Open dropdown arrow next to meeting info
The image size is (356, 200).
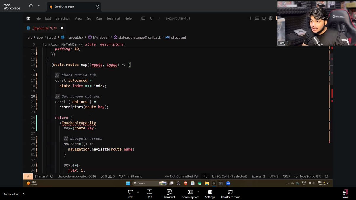pos(39,6)
